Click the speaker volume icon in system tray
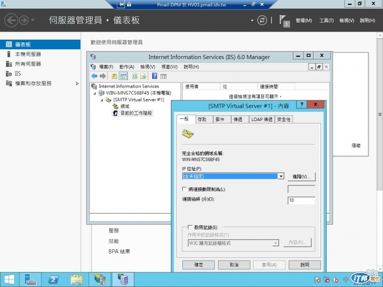Screen dimensions: 383x287 click(336, 280)
